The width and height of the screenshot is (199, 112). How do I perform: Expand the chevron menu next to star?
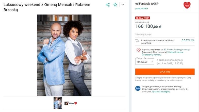point(123,5)
